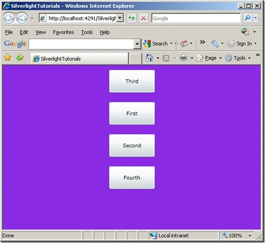Open the Home button dropdown arrow
The image size is (265, 243).
point(158,58)
